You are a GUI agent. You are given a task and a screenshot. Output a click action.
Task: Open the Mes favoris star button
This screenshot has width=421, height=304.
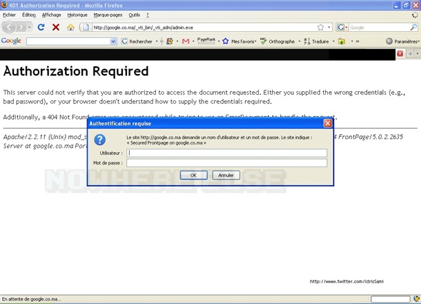click(x=239, y=41)
